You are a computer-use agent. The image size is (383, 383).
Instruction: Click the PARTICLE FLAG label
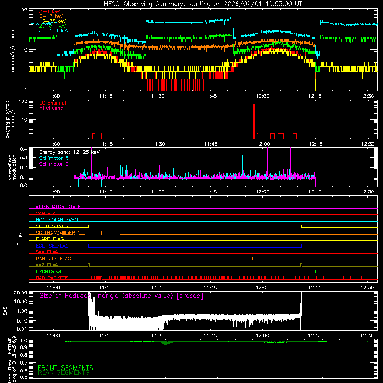click(x=54, y=258)
